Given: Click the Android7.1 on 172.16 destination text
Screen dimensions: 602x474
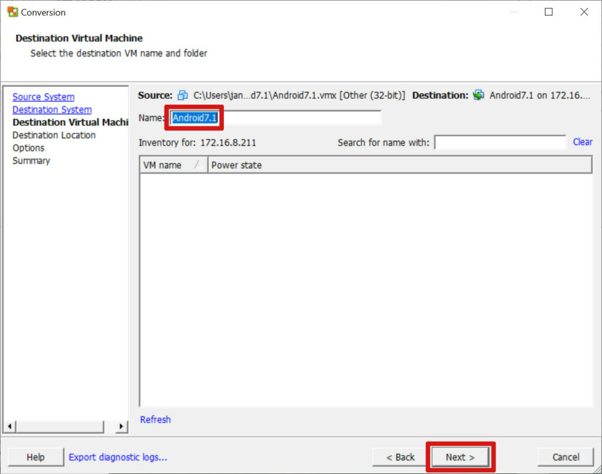Looking at the screenshot, I should tap(540, 95).
